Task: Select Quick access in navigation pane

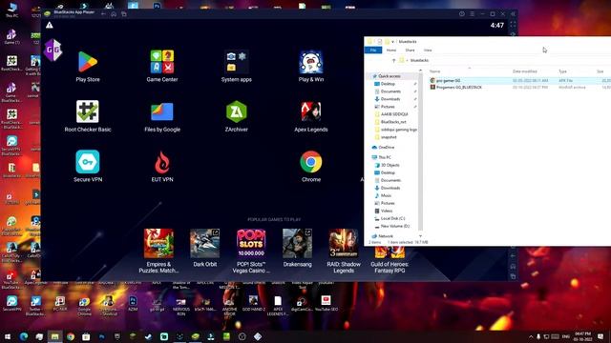Action: (390, 76)
